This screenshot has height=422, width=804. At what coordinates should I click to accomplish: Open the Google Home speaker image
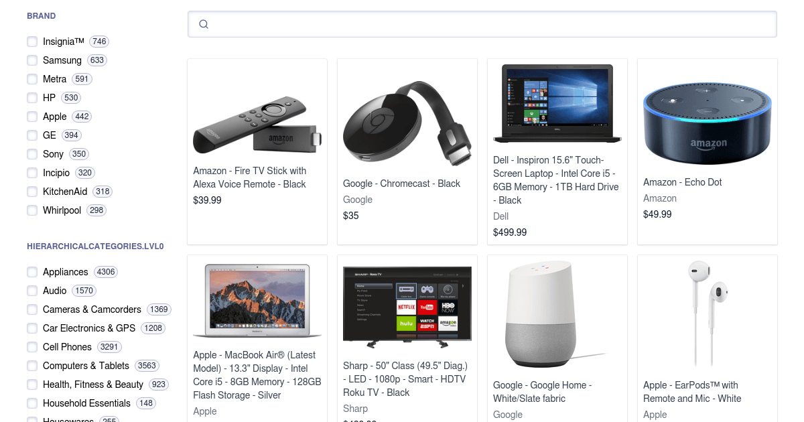(557, 315)
